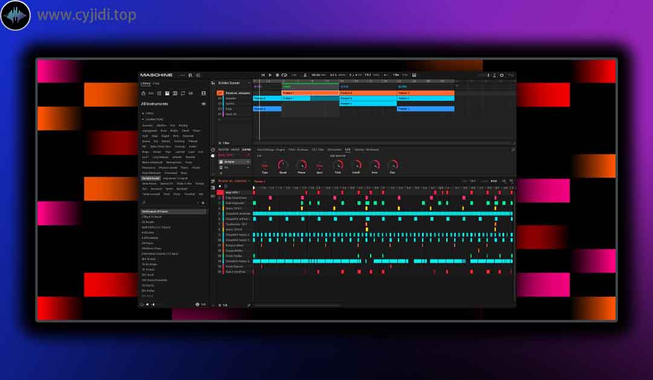The width and height of the screenshot is (653, 380).
Task: Select the Sample-based character tag
Action: pos(151,179)
